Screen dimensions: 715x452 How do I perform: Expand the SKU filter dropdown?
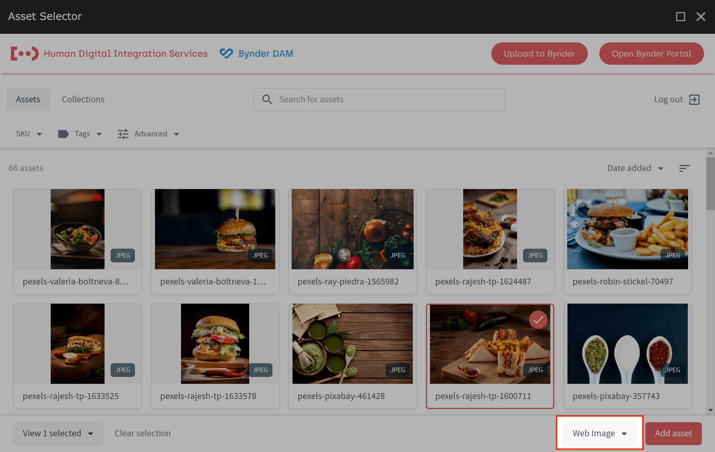coord(29,134)
